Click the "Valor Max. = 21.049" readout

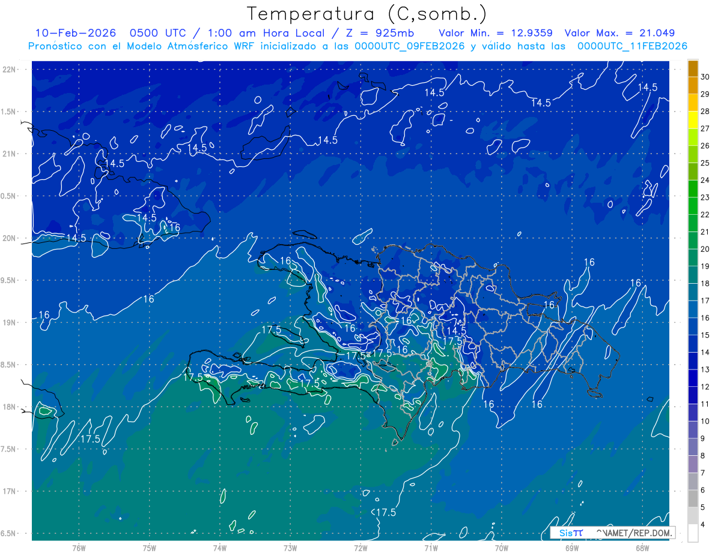(619, 33)
